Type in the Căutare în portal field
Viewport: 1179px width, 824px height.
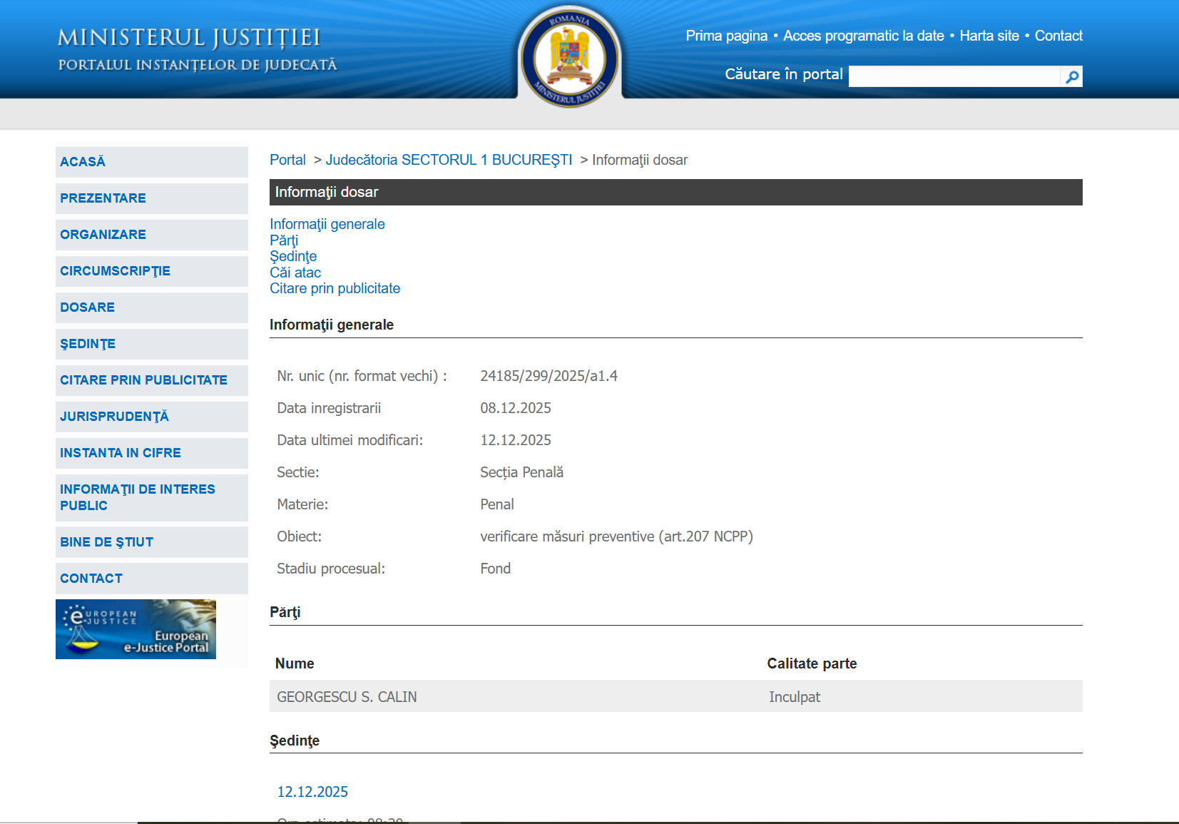pos(954,76)
